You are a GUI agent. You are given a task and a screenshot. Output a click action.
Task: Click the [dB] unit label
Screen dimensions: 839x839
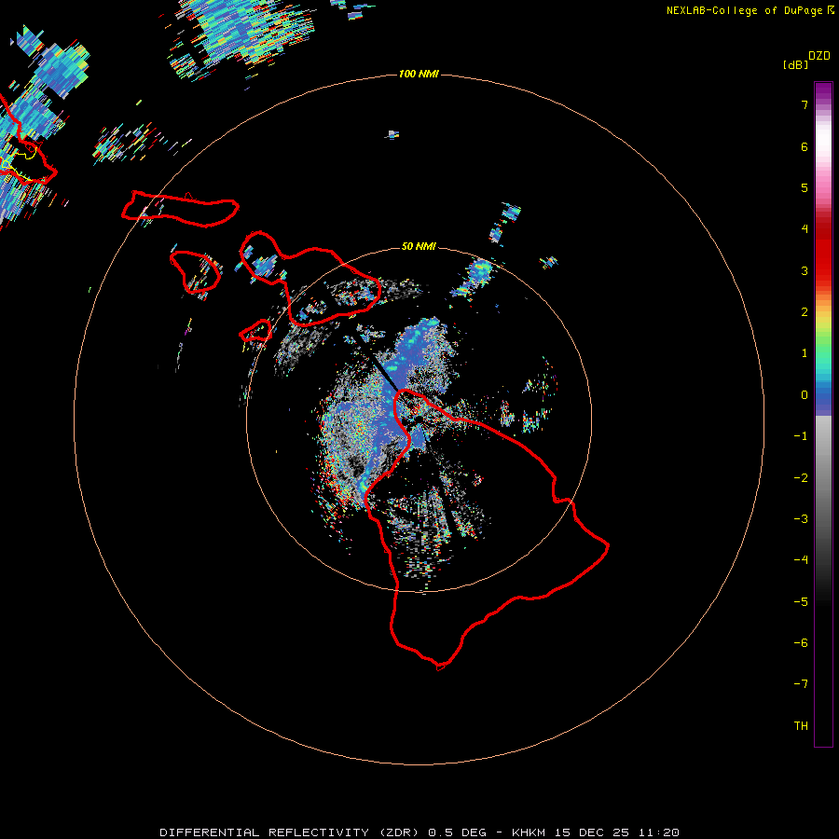point(796,64)
